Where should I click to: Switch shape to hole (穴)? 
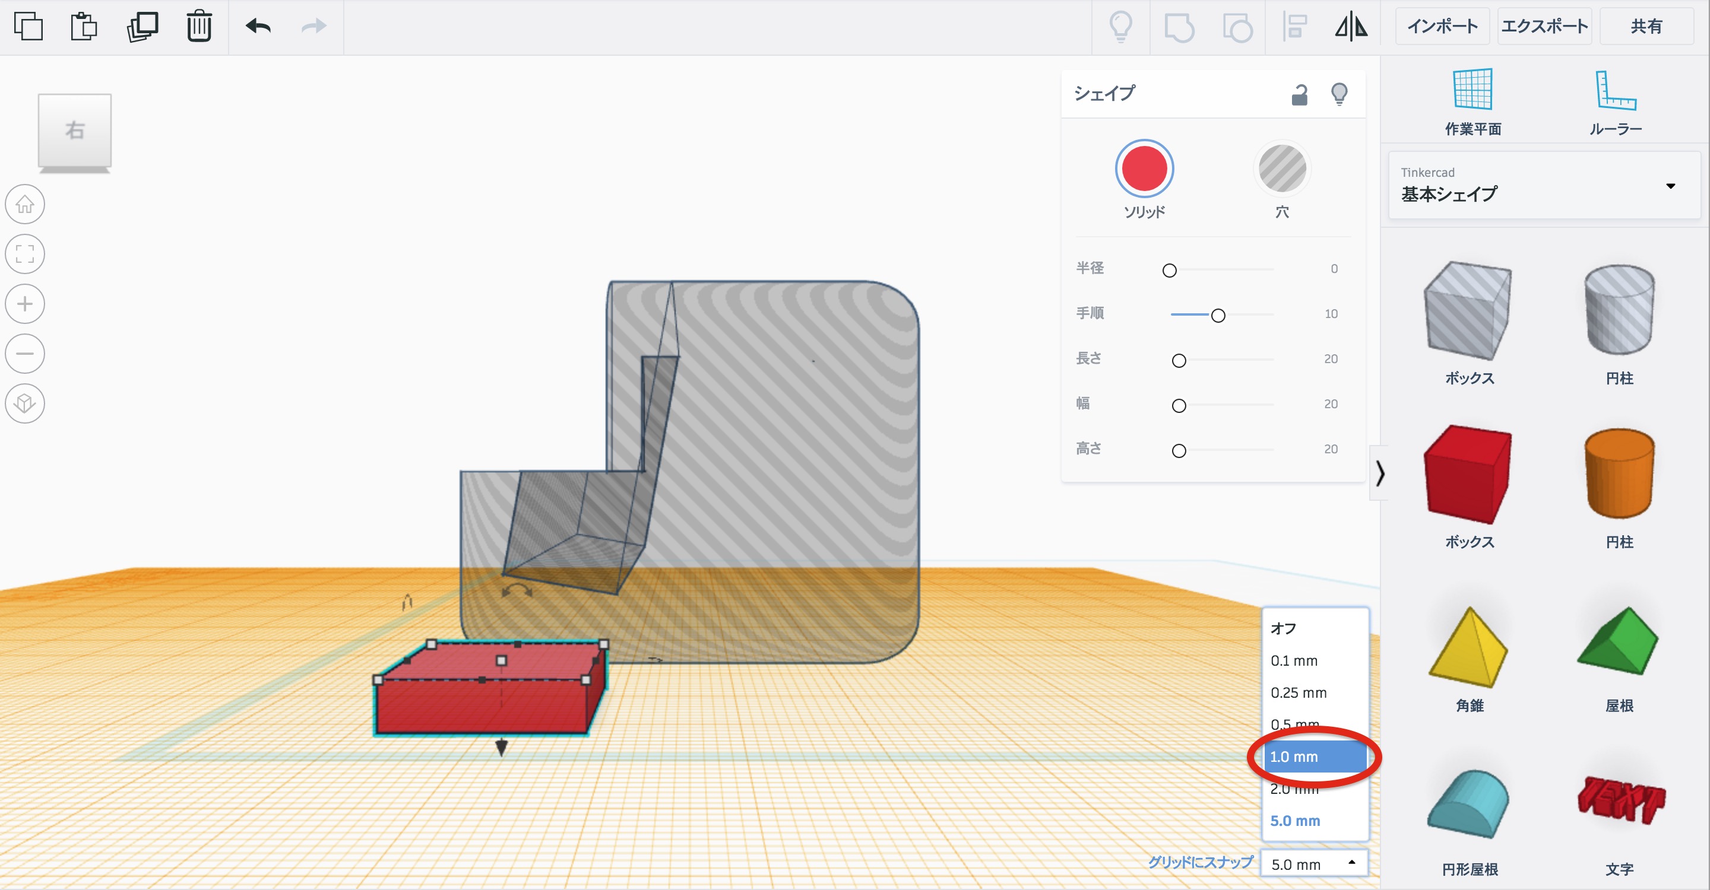(x=1282, y=169)
